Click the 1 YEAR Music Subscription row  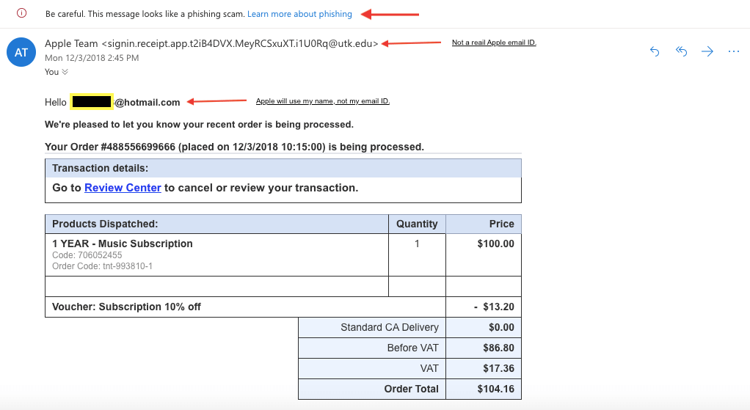(283, 255)
